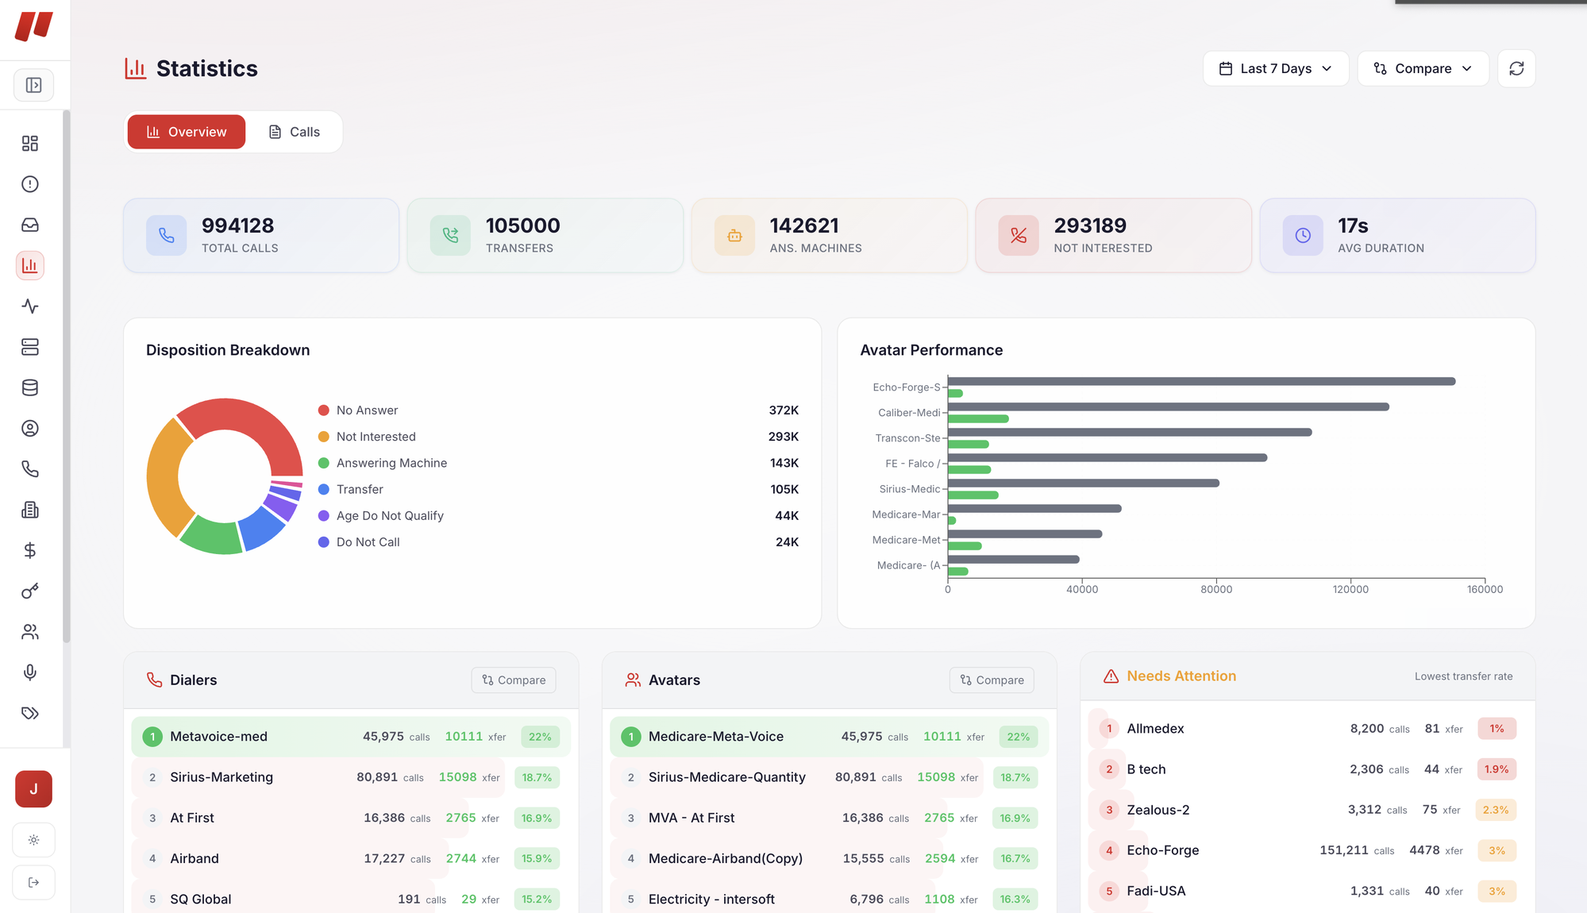
Task: Open the activity pulse sidebar icon
Action: coord(30,306)
